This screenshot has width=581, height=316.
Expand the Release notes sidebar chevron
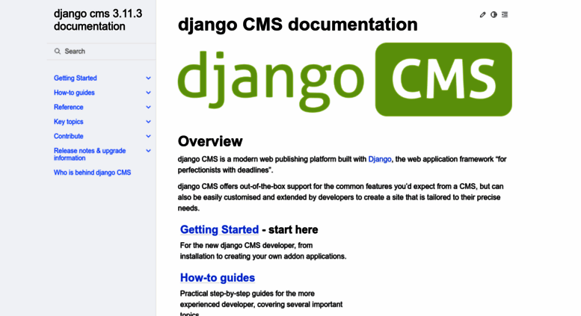tap(148, 151)
